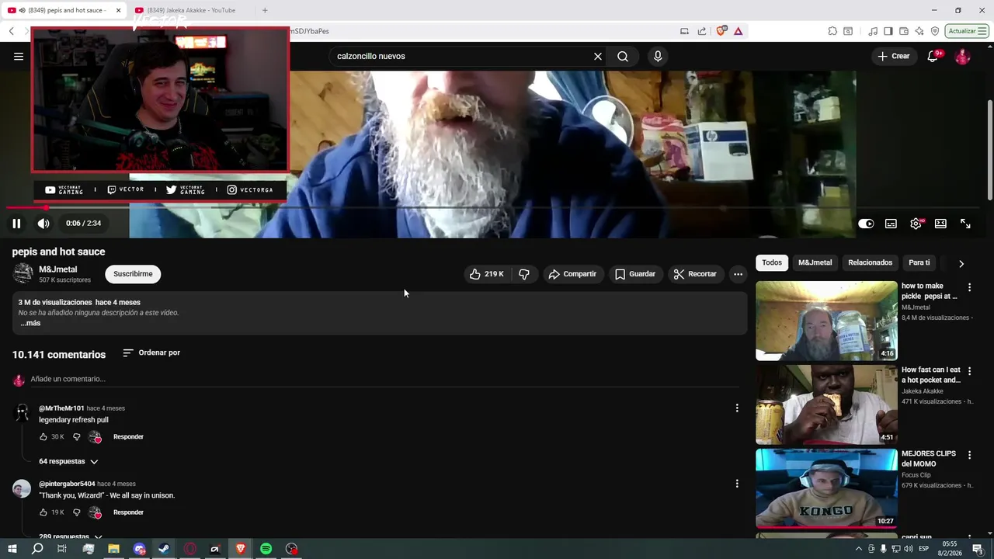Open the M&Jmetal channel avatar

(x=23, y=273)
